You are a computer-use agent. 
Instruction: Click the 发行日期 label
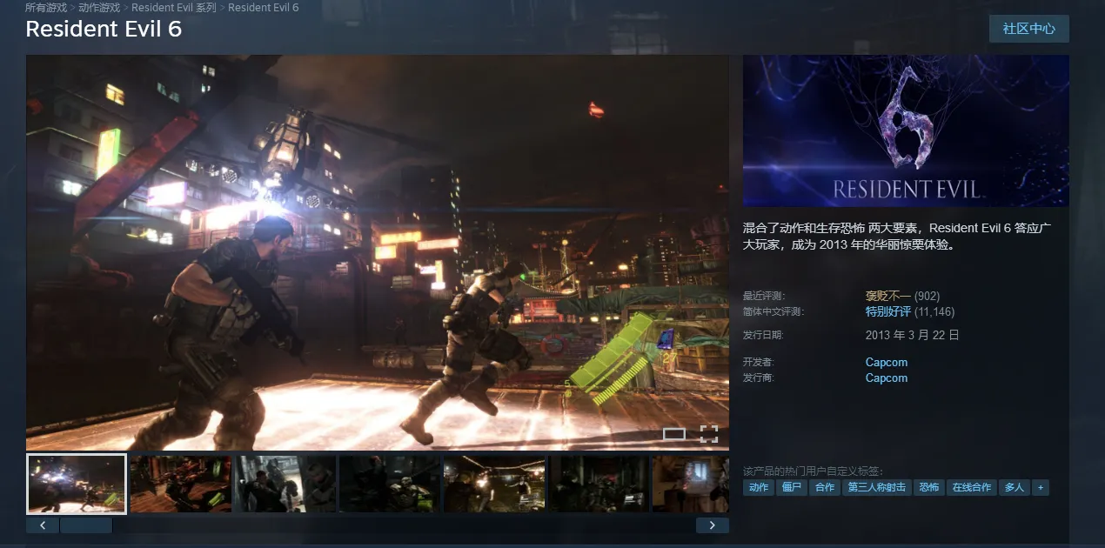(x=762, y=335)
